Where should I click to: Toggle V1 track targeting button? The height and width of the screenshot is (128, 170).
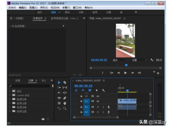coord(86,101)
